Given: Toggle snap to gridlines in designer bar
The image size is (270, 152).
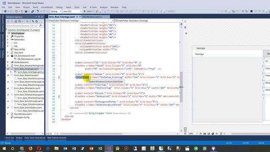Looking at the screenshot, I should 209,133.
